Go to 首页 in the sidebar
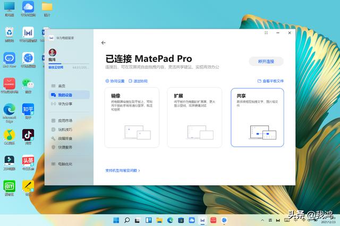Viewport: 340px width, 226px height. point(62,86)
